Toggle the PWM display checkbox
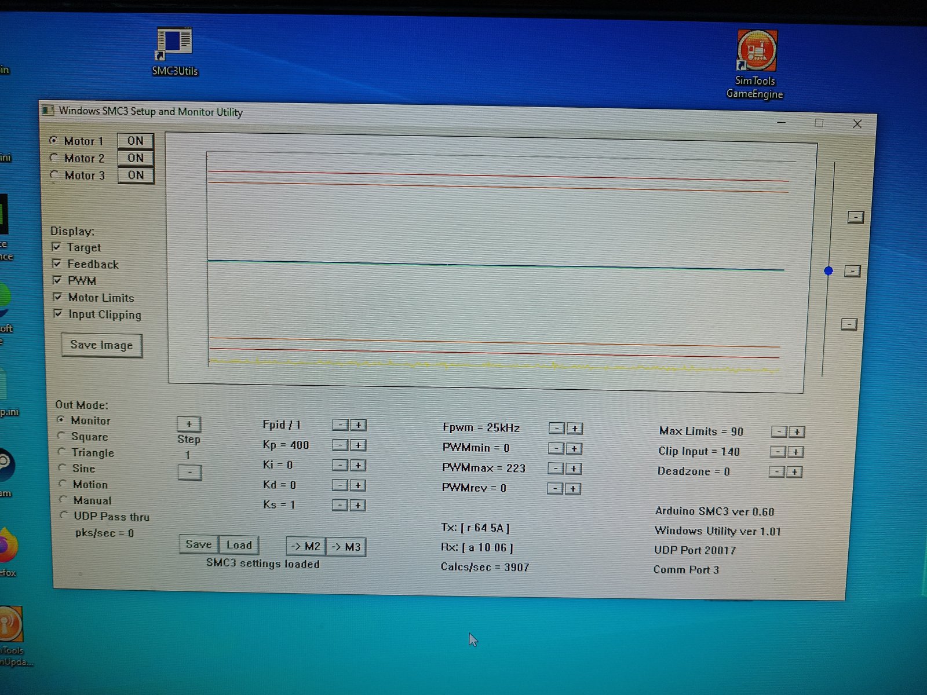 57,280
